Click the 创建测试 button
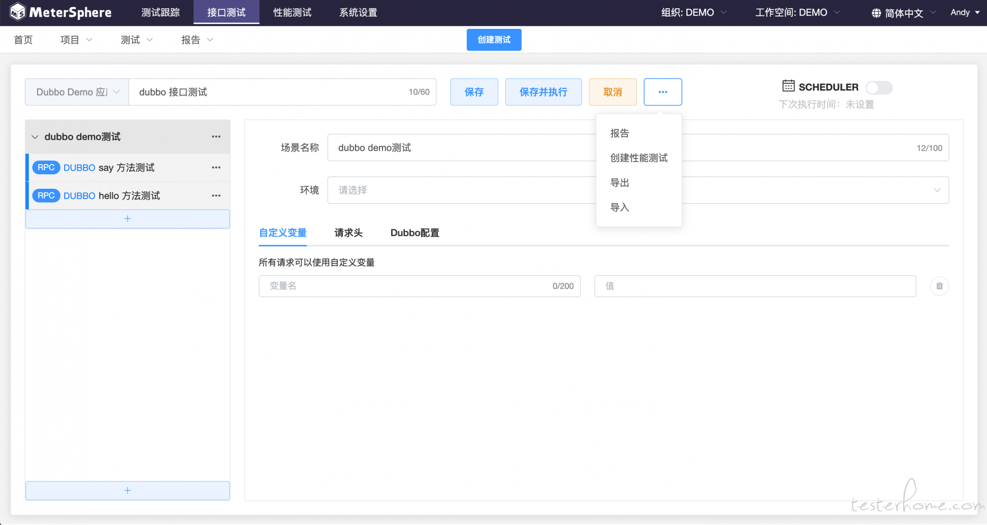 pyautogui.click(x=494, y=40)
